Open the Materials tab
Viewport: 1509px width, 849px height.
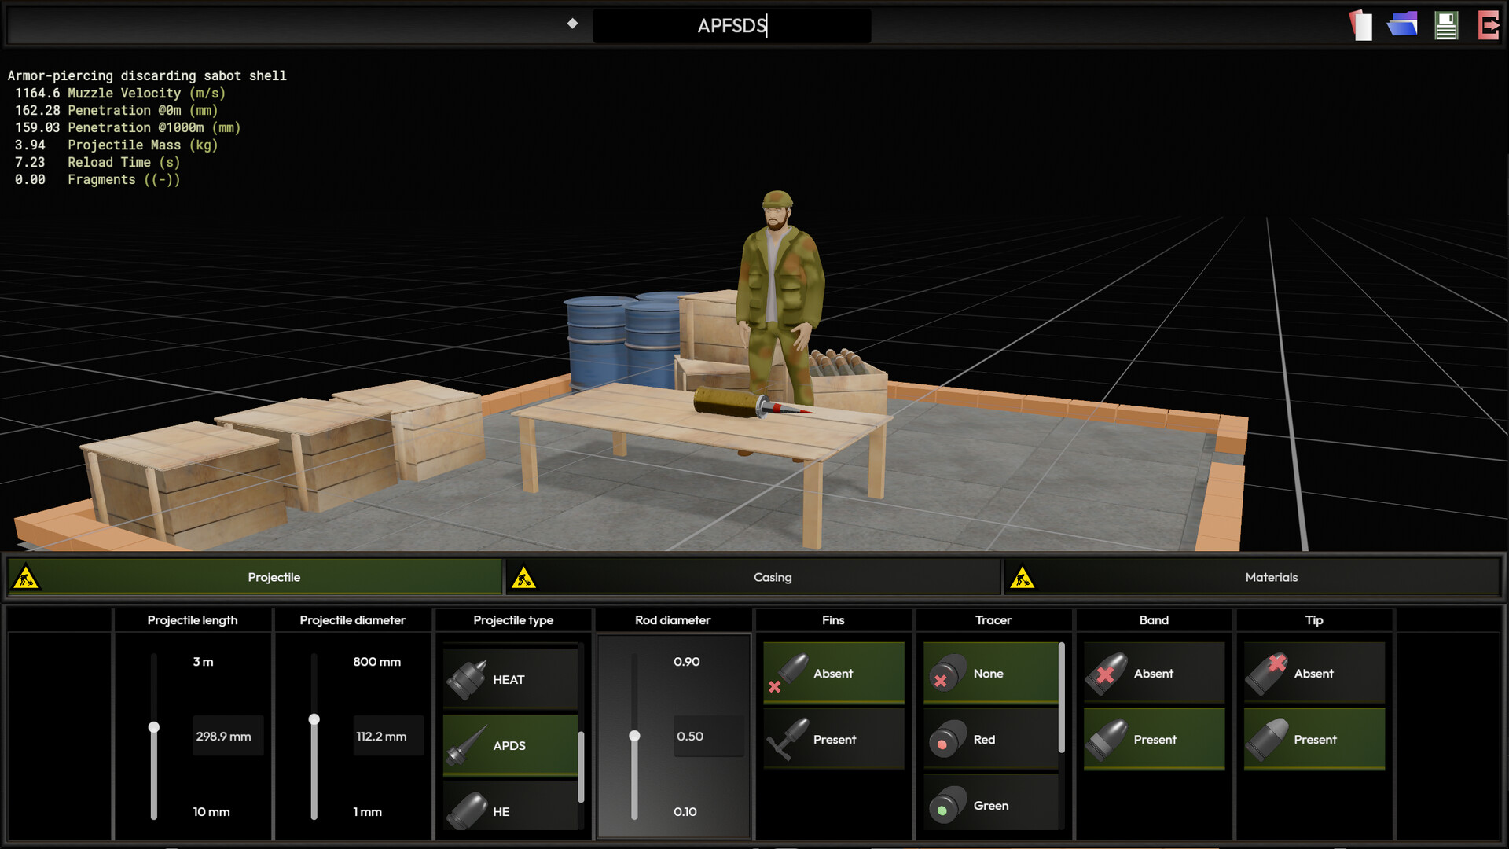(x=1270, y=576)
